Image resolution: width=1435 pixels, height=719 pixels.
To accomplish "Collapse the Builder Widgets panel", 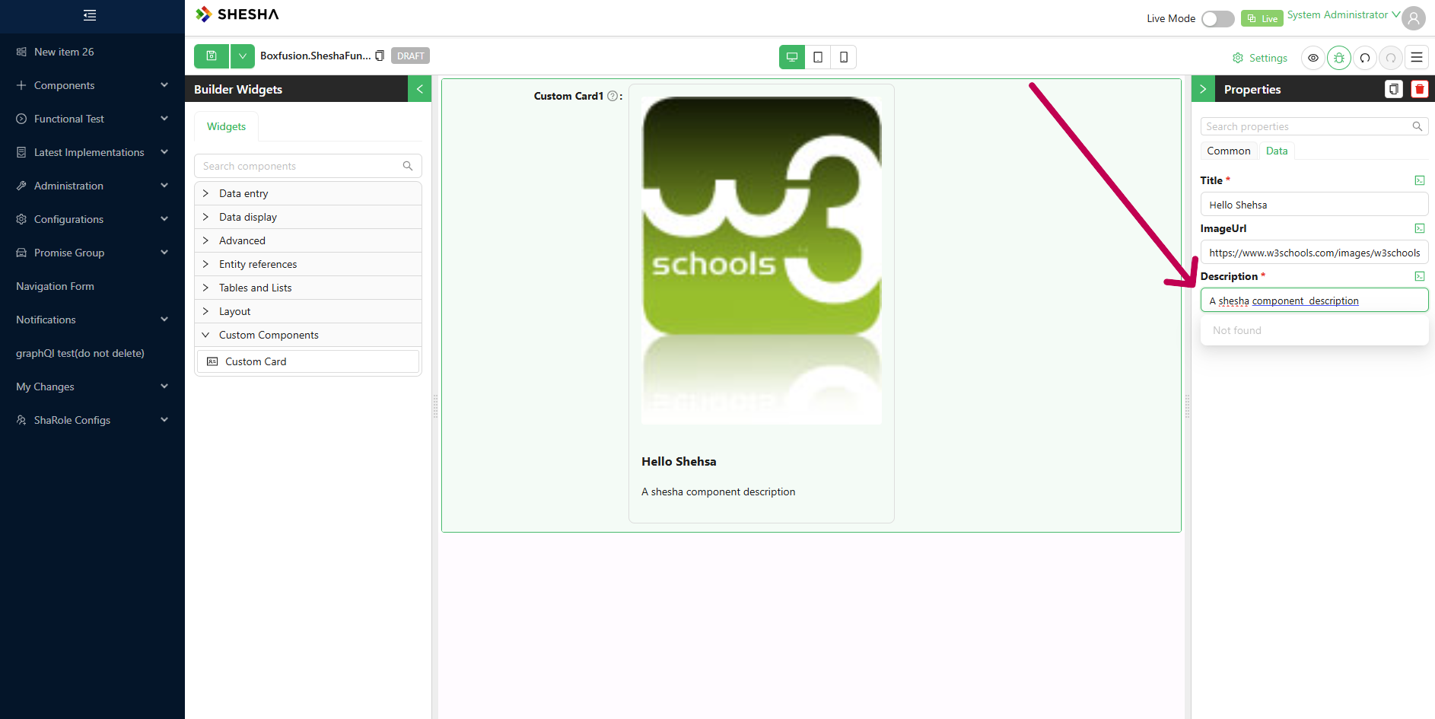I will [x=419, y=89].
